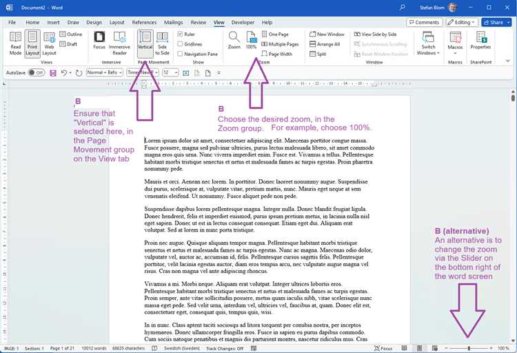Save document via purple disk icon

click(53, 73)
